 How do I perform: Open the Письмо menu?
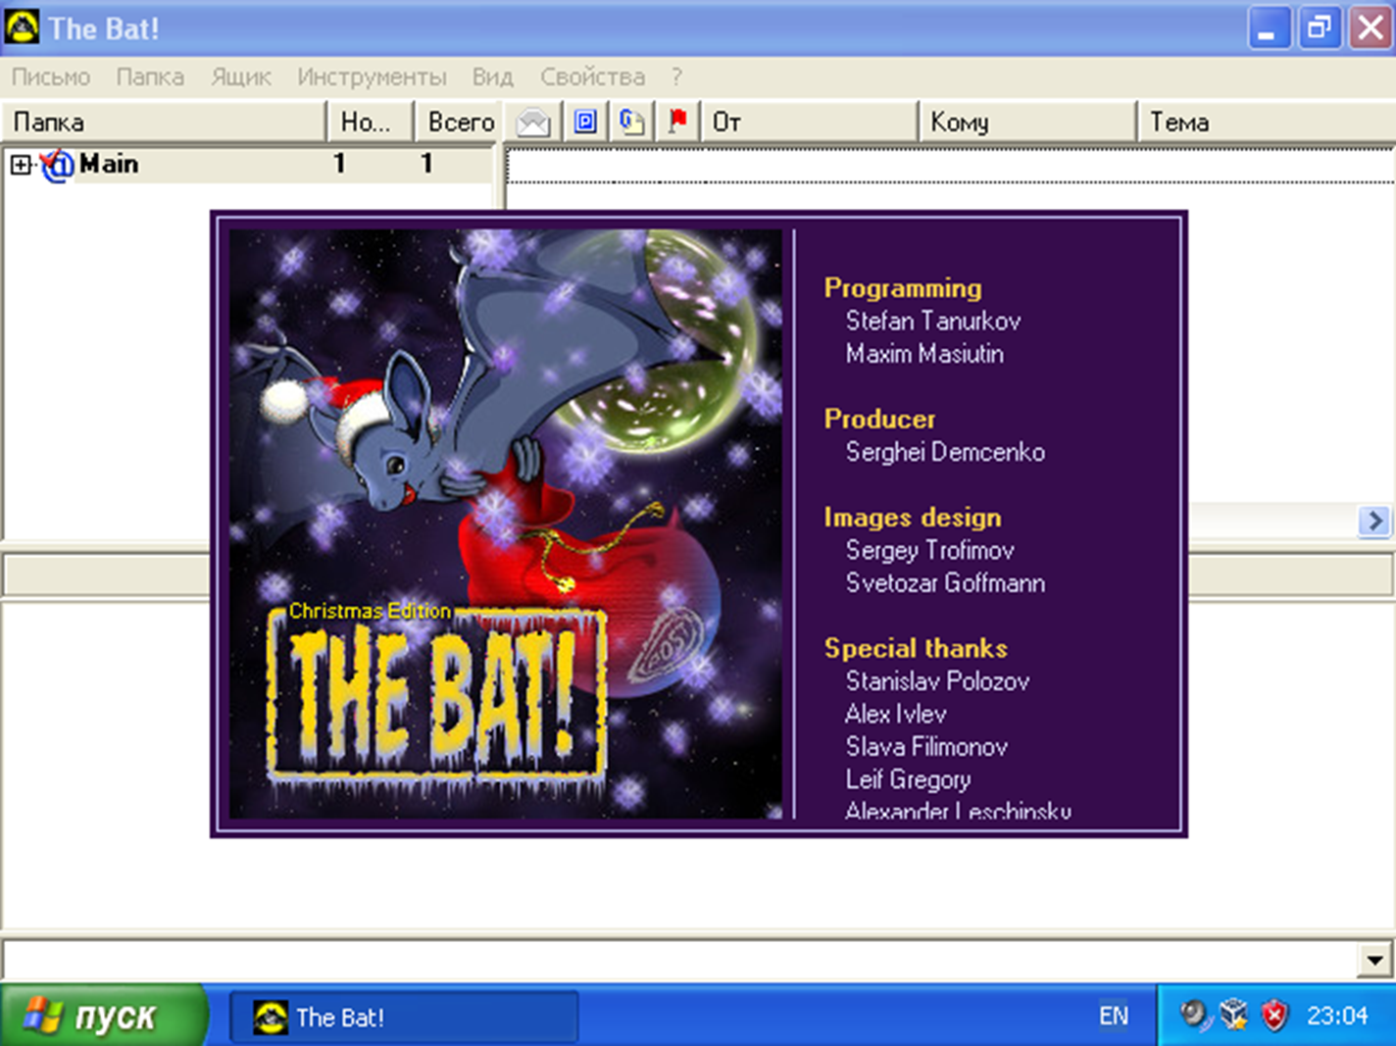point(50,76)
